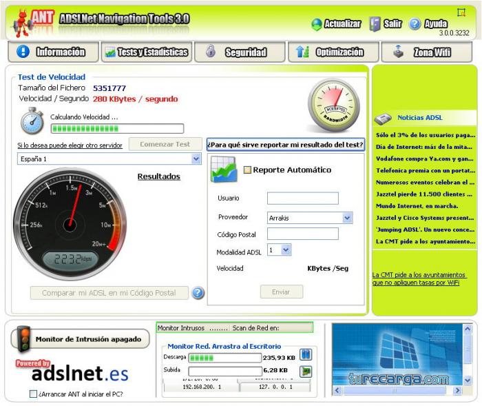Click banner horizontal scrollbar right arrow
Image resolution: width=482 pixels, height=406 pixels.
(x=458, y=391)
